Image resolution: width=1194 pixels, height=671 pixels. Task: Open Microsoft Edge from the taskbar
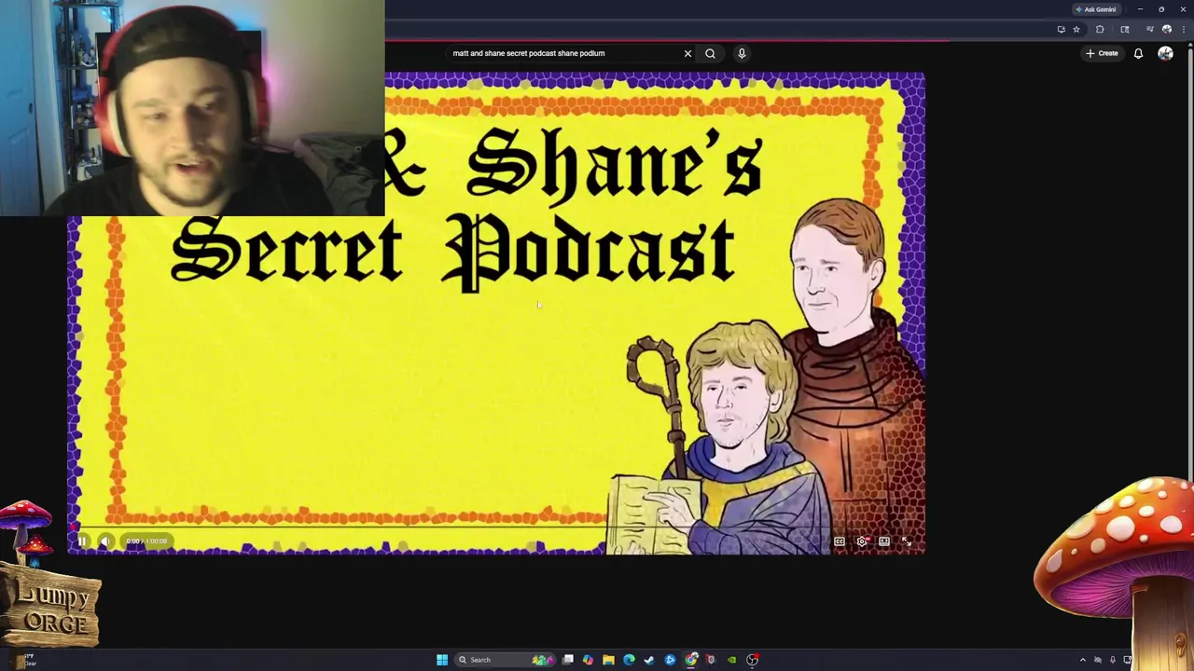(x=629, y=660)
